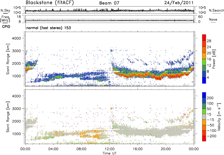Viewport: 224px width, 155px height.
Task: Click the 4000 tick on power panel axis
Action: (x=17, y=38)
